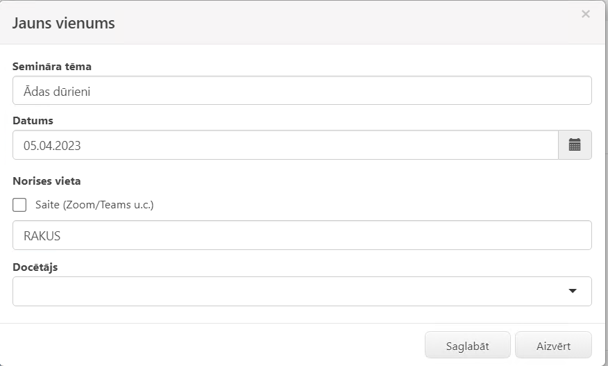The width and height of the screenshot is (608, 366).
Task: Click the Aizvērt button
Action: [x=553, y=345]
